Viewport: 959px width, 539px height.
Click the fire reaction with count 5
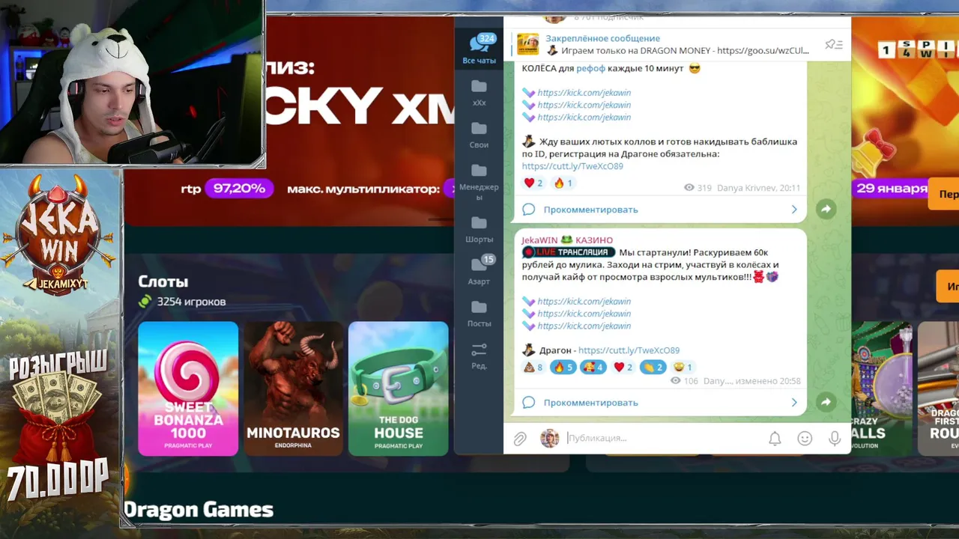(x=563, y=367)
